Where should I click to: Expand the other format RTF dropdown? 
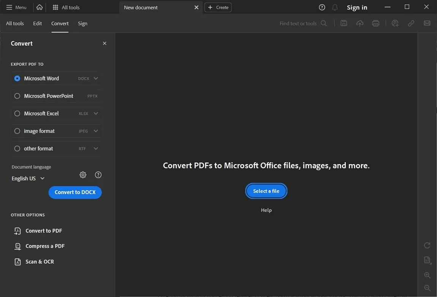pos(96,148)
